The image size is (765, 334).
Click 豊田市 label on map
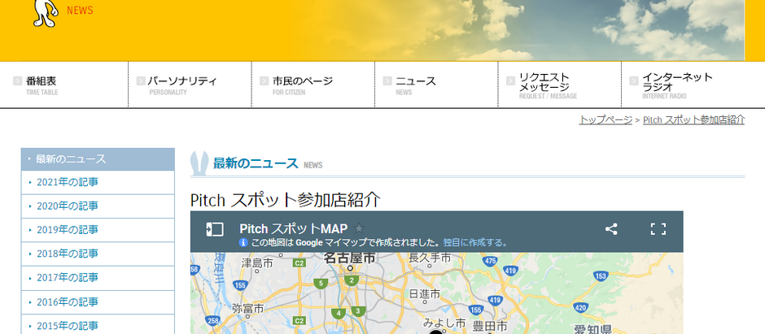point(490,325)
